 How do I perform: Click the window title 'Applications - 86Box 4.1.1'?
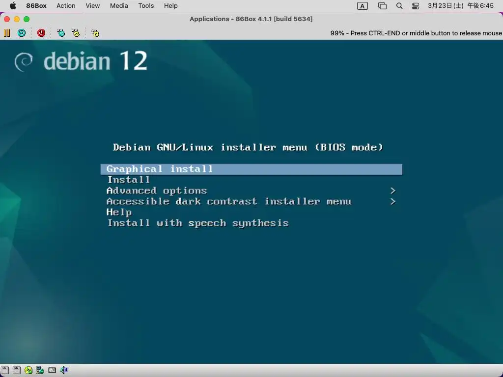[x=251, y=19]
